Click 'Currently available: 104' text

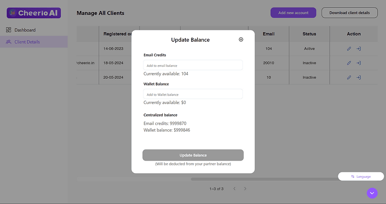point(166,74)
